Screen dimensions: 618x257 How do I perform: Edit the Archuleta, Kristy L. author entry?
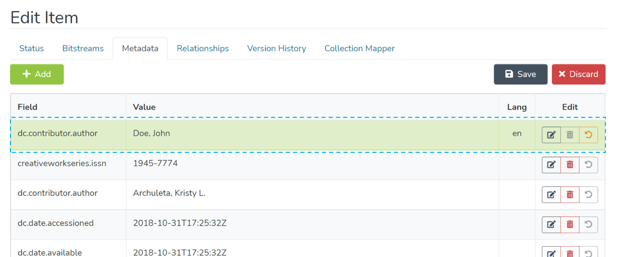pos(551,195)
